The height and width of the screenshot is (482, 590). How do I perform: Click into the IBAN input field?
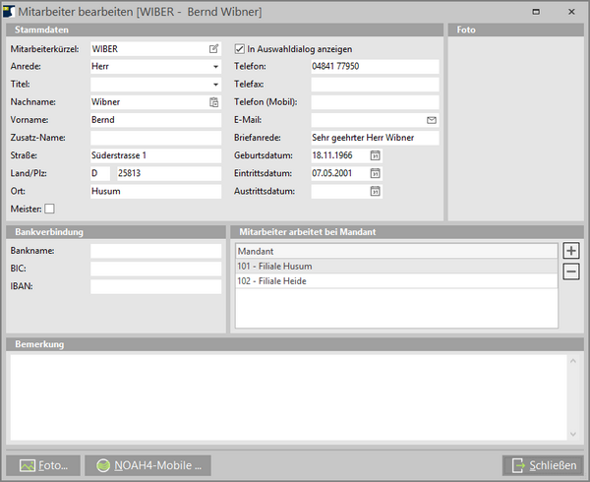click(155, 286)
